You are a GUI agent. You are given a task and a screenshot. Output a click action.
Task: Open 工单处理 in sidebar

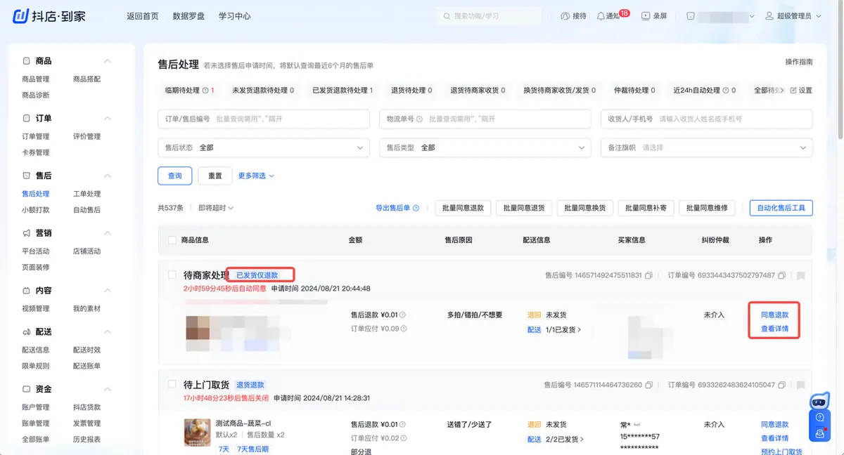(87, 194)
